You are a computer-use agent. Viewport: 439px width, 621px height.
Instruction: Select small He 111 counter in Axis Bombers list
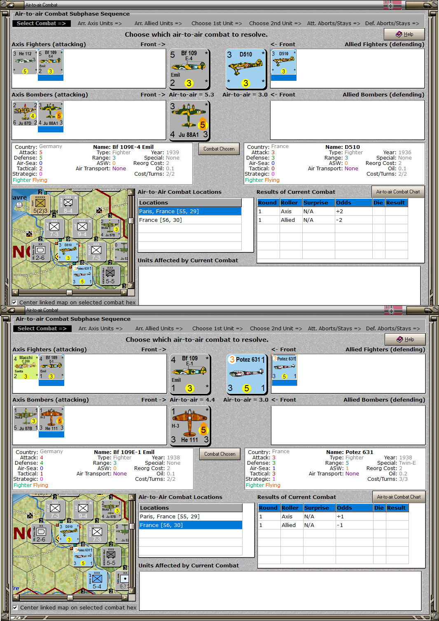point(51,419)
